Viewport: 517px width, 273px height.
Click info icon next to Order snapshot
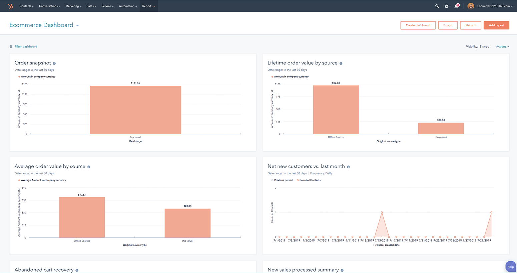tap(54, 63)
